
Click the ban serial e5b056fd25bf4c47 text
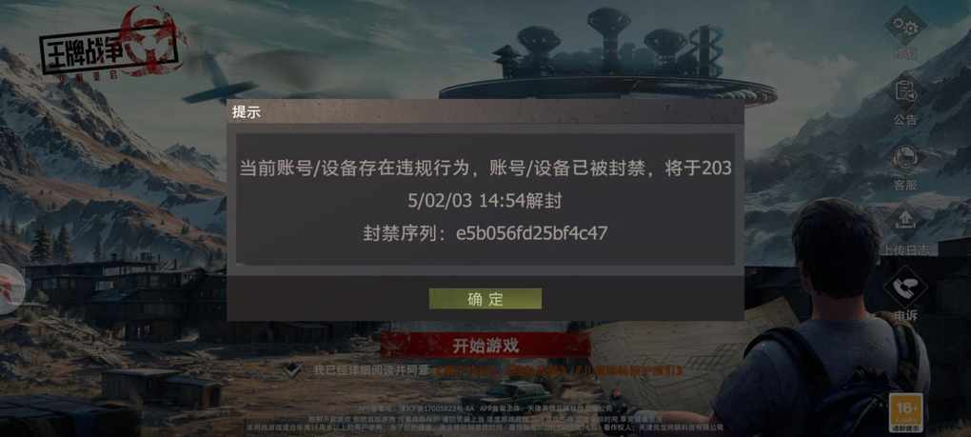tap(532, 233)
